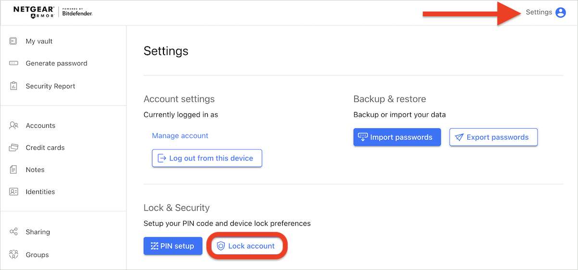Viewport: 578px width, 270px height.
Task: Click the Backup & restore heading
Action: (x=390, y=99)
